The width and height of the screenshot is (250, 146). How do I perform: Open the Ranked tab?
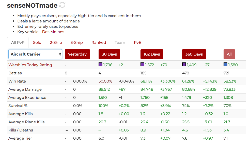click(99, 43)
